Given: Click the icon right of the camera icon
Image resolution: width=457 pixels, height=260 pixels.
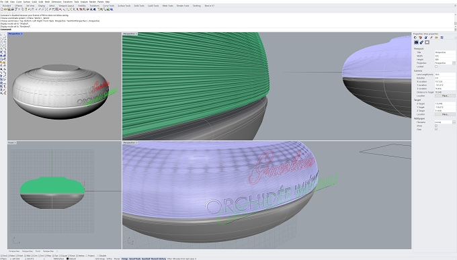Looking at the screenshot, I should coord(421,42).
